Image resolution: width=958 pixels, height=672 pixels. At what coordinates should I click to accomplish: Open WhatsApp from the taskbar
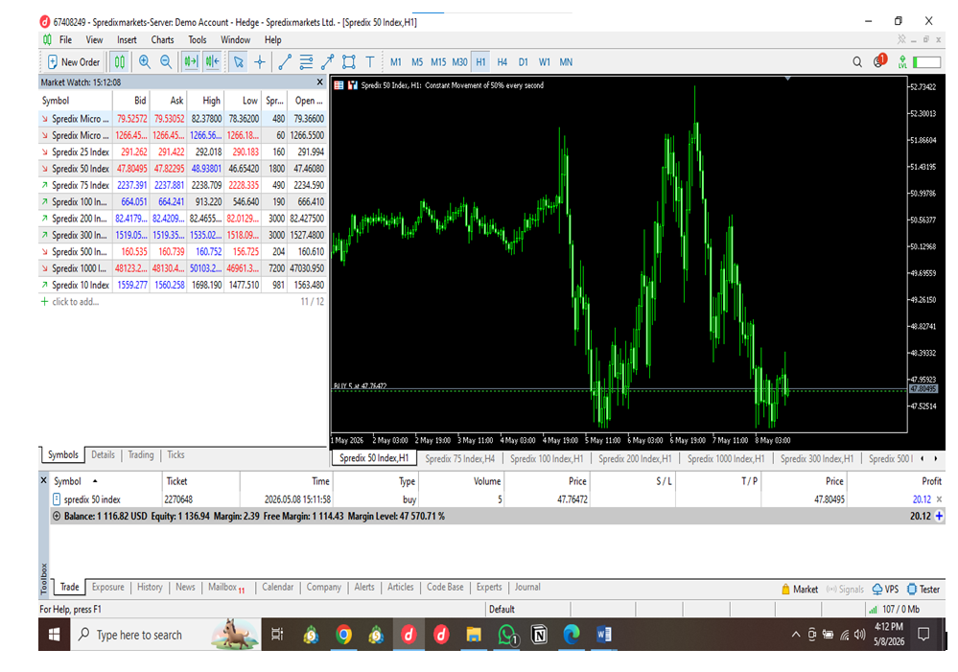click(x=507, y=635)
